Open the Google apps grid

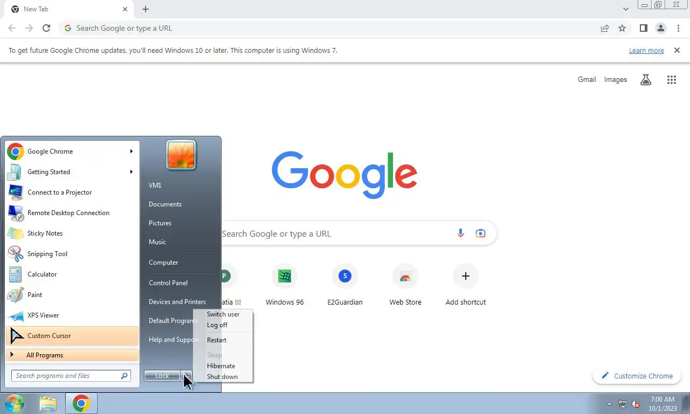671,80
